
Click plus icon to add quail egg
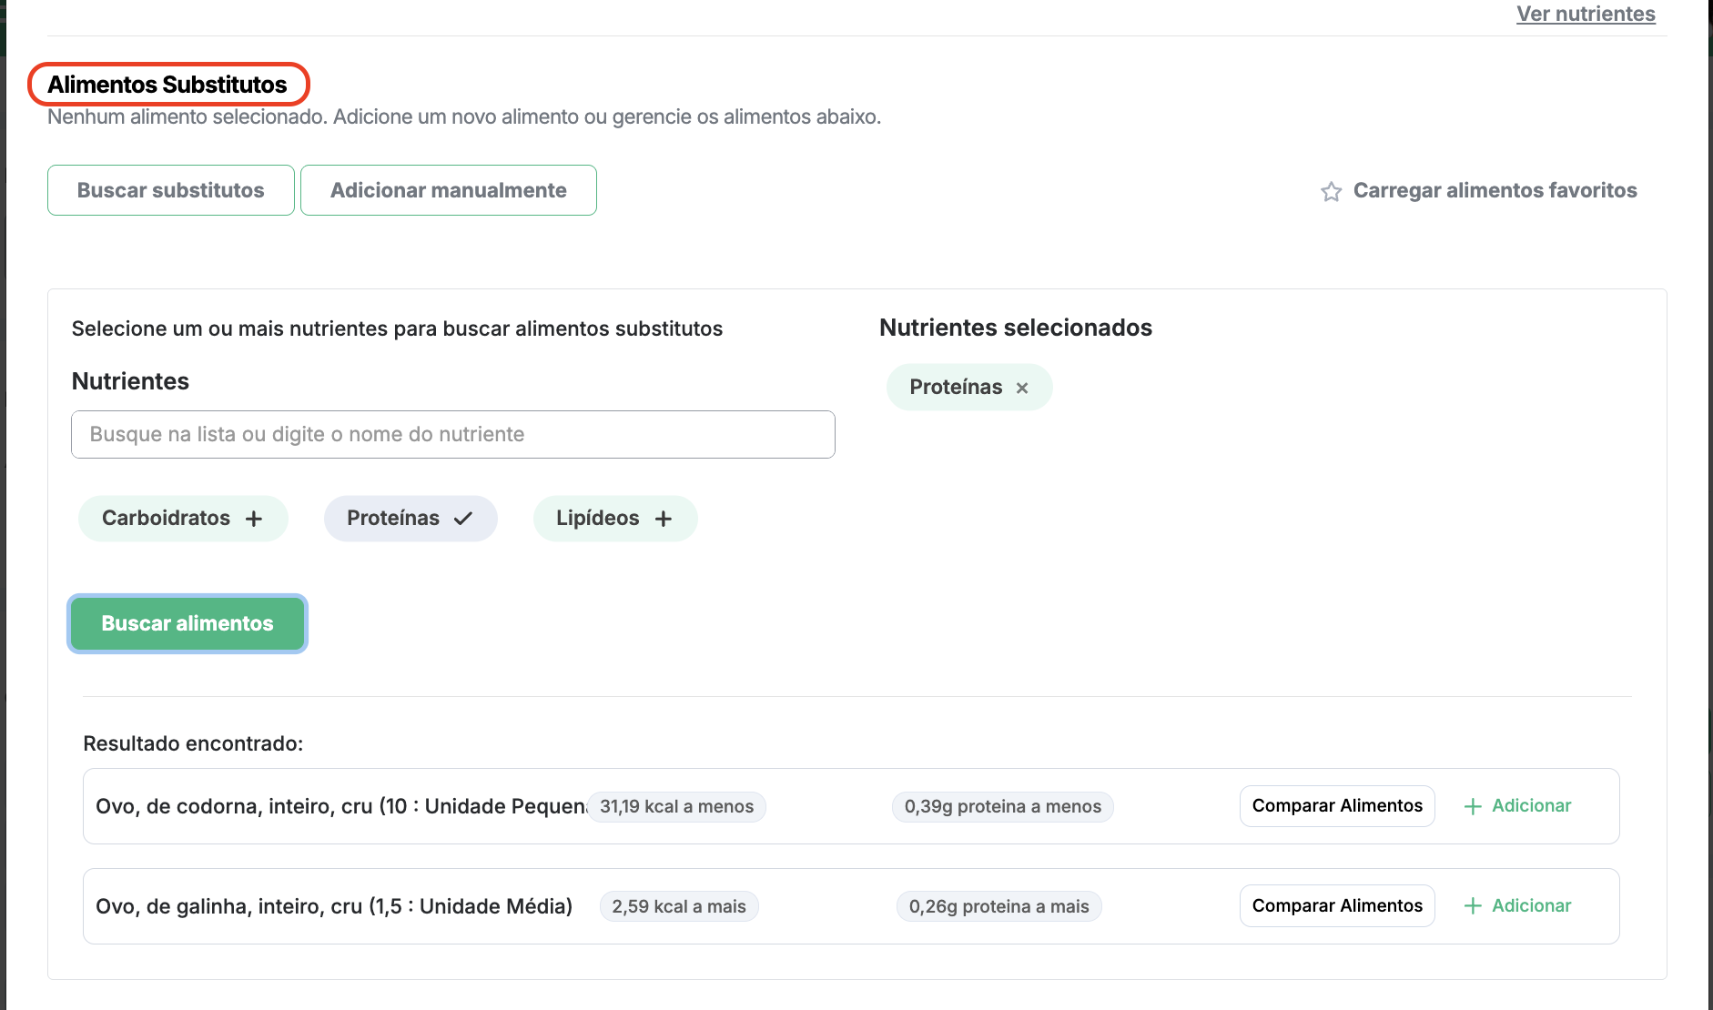(1472, 806)
